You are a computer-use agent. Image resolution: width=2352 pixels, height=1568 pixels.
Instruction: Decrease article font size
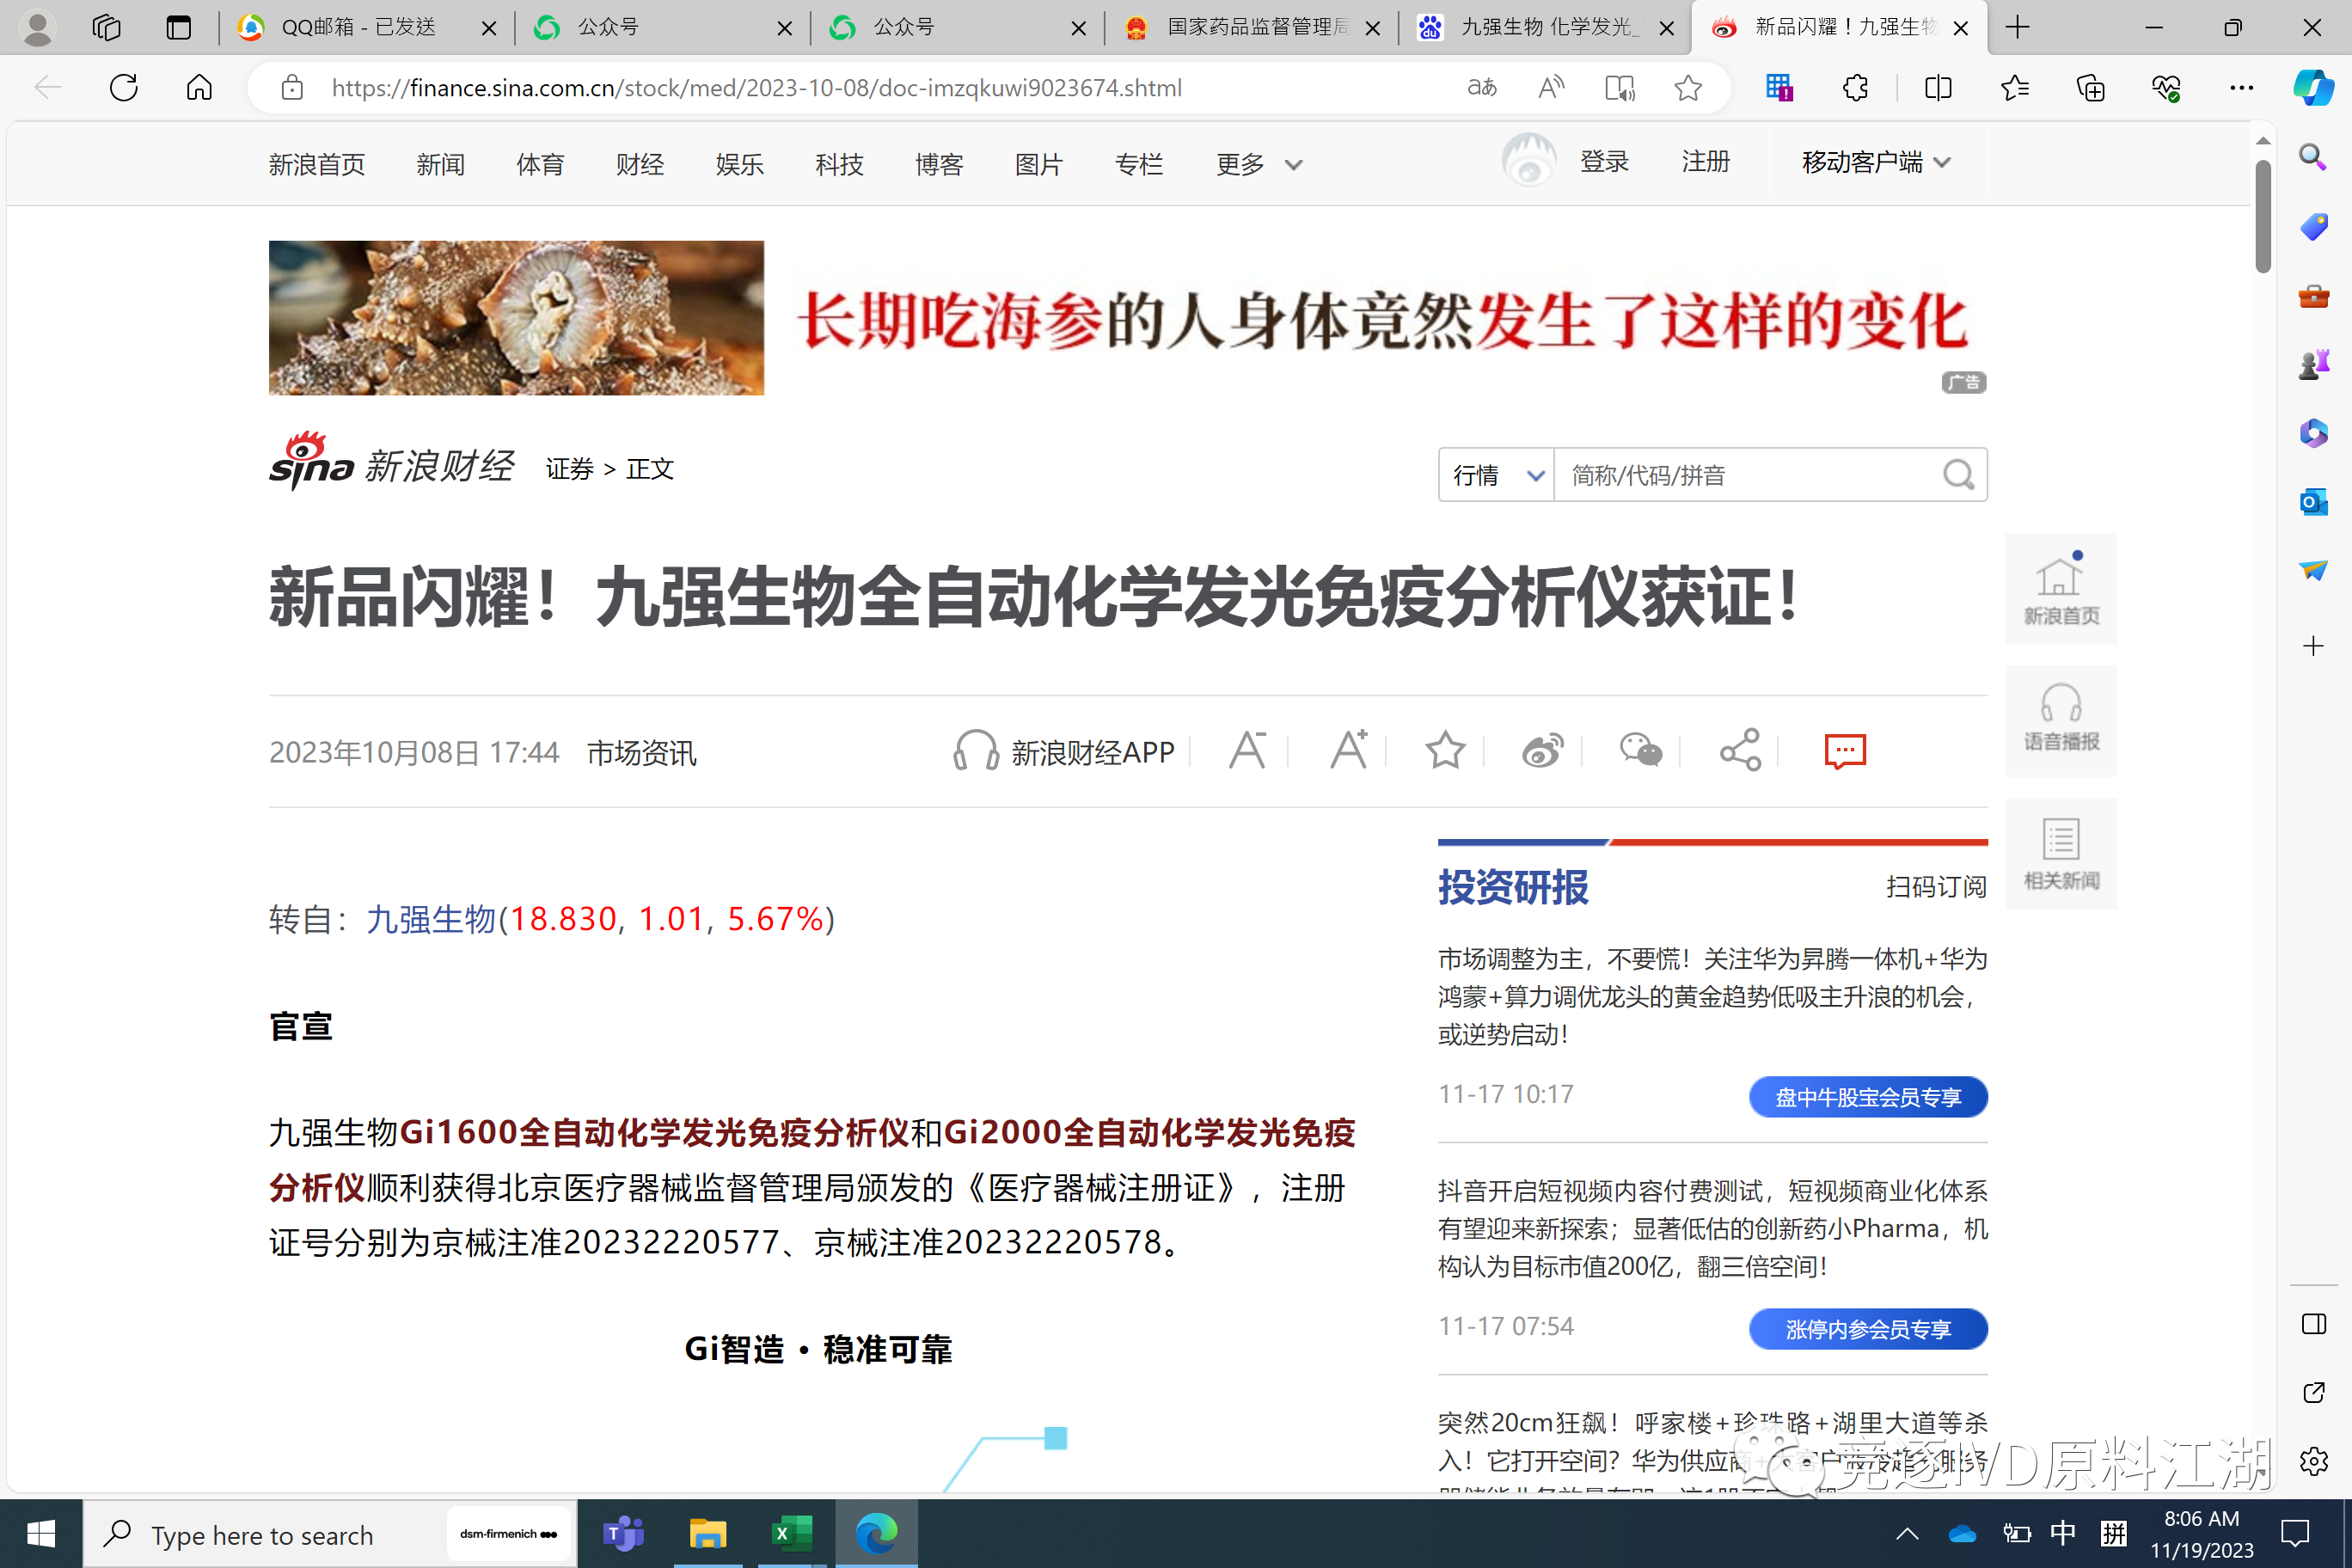(1247, 750)
